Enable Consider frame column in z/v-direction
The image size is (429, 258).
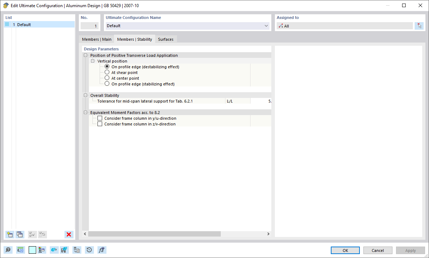[100, 124]
